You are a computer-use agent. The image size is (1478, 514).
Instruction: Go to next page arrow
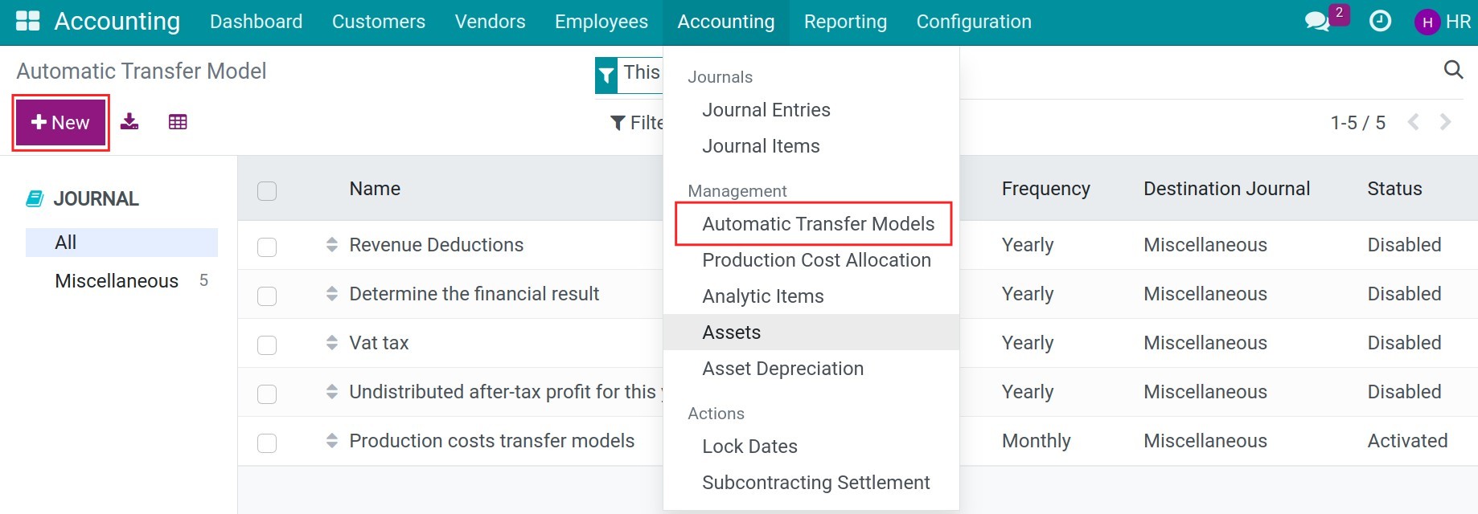pyautogui.click(x=1445, y=122)
